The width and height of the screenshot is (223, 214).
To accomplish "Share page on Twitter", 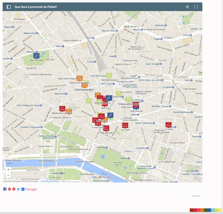I will [x=18, y=189].
